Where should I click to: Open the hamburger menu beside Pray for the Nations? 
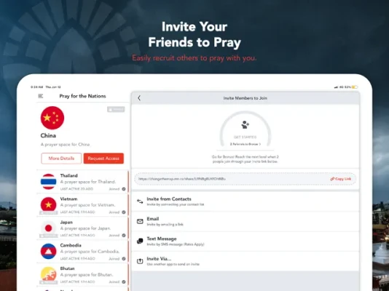tap(41, 96)
